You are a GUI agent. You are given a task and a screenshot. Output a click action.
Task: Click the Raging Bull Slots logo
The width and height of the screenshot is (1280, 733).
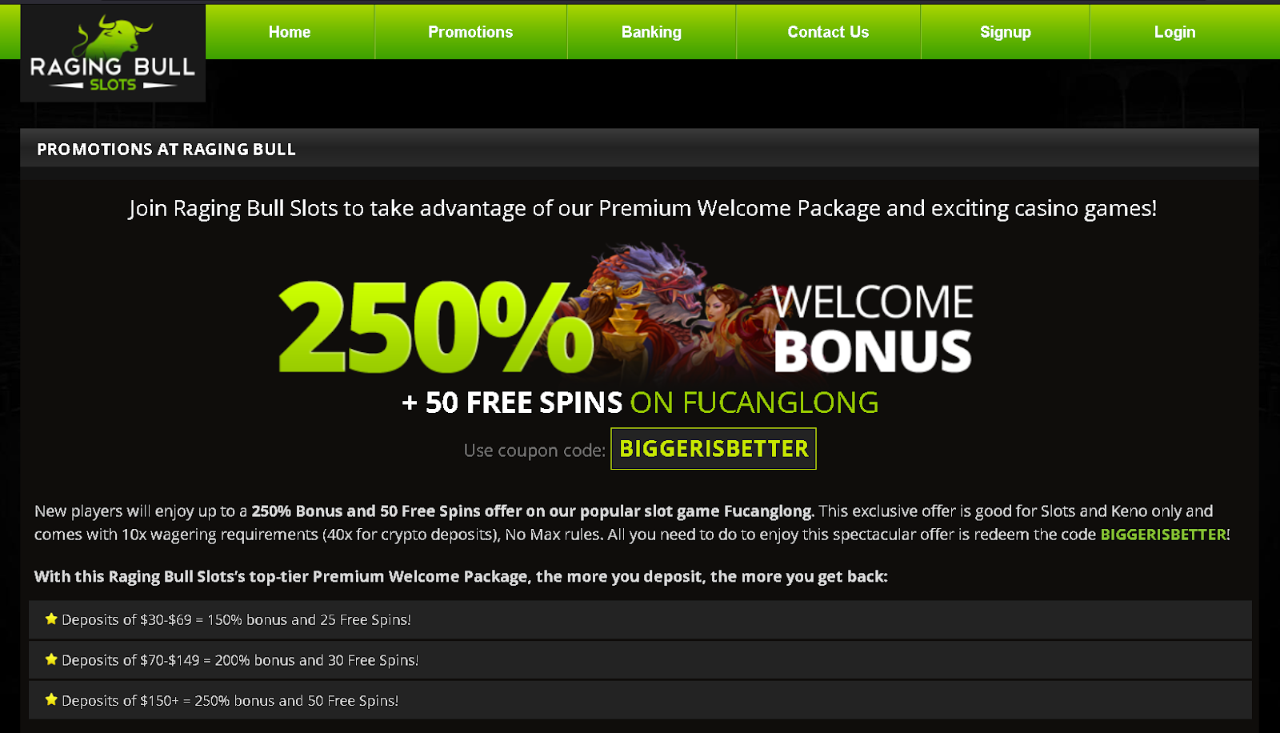click(113, 53)
